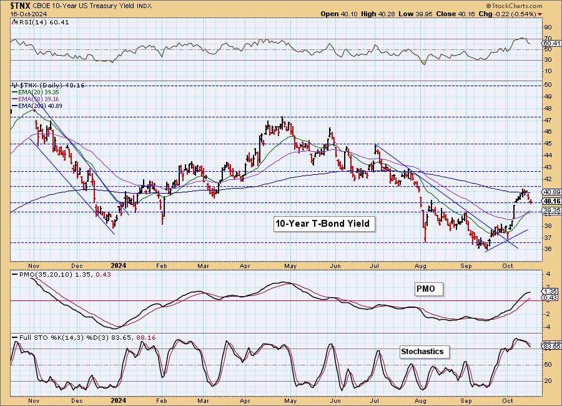Click the 44 label on price axis
Screen dimensions: 562x406
click(548, 156)
